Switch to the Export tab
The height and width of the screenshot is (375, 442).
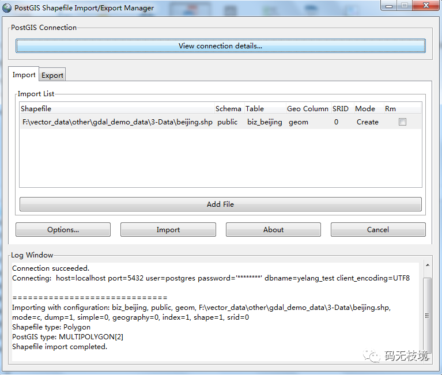pos(52,75)
